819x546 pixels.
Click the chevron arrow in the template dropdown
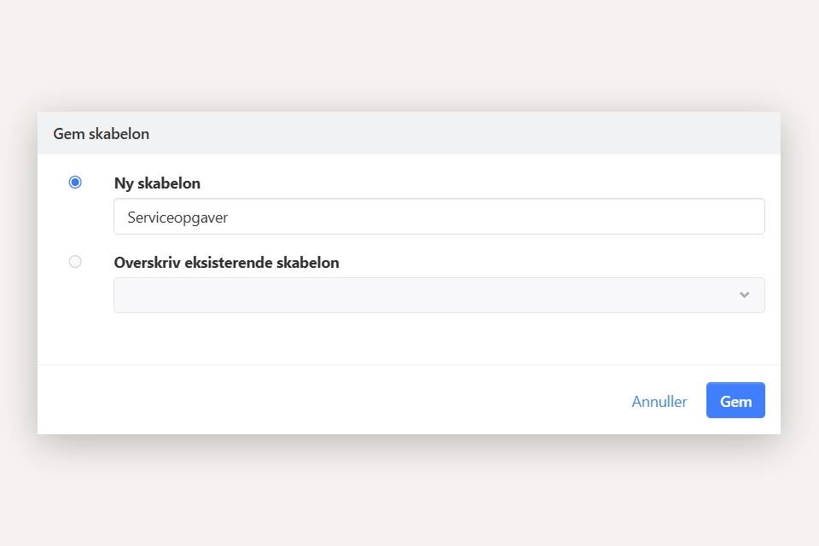tap(744, 295)
